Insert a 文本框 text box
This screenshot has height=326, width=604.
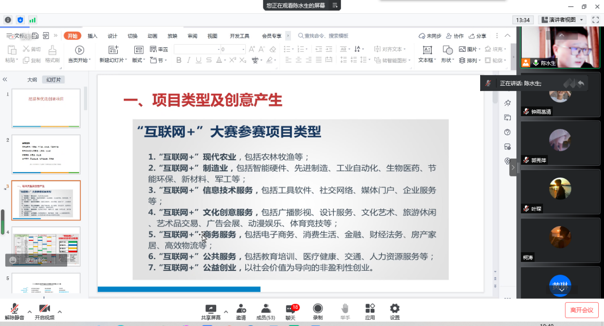(427, 54)
